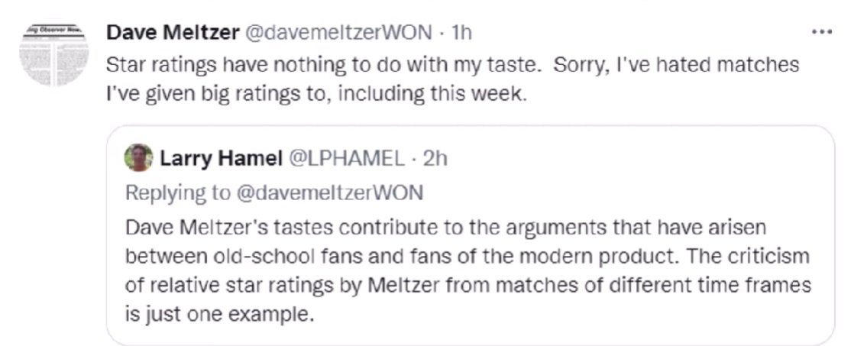Viewport: 851px width, 346px height.
Task: Click @davemeltzerWON in Replying to line
Action: tap(329, 193)
